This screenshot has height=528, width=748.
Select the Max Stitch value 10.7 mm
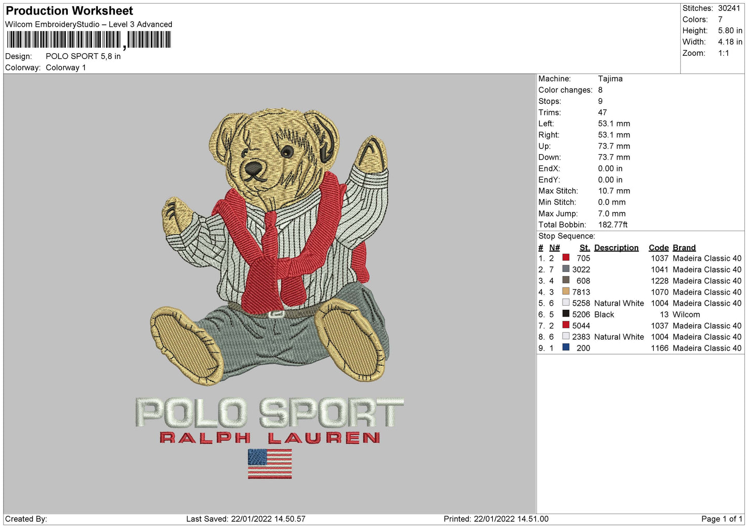click(614, 191)
